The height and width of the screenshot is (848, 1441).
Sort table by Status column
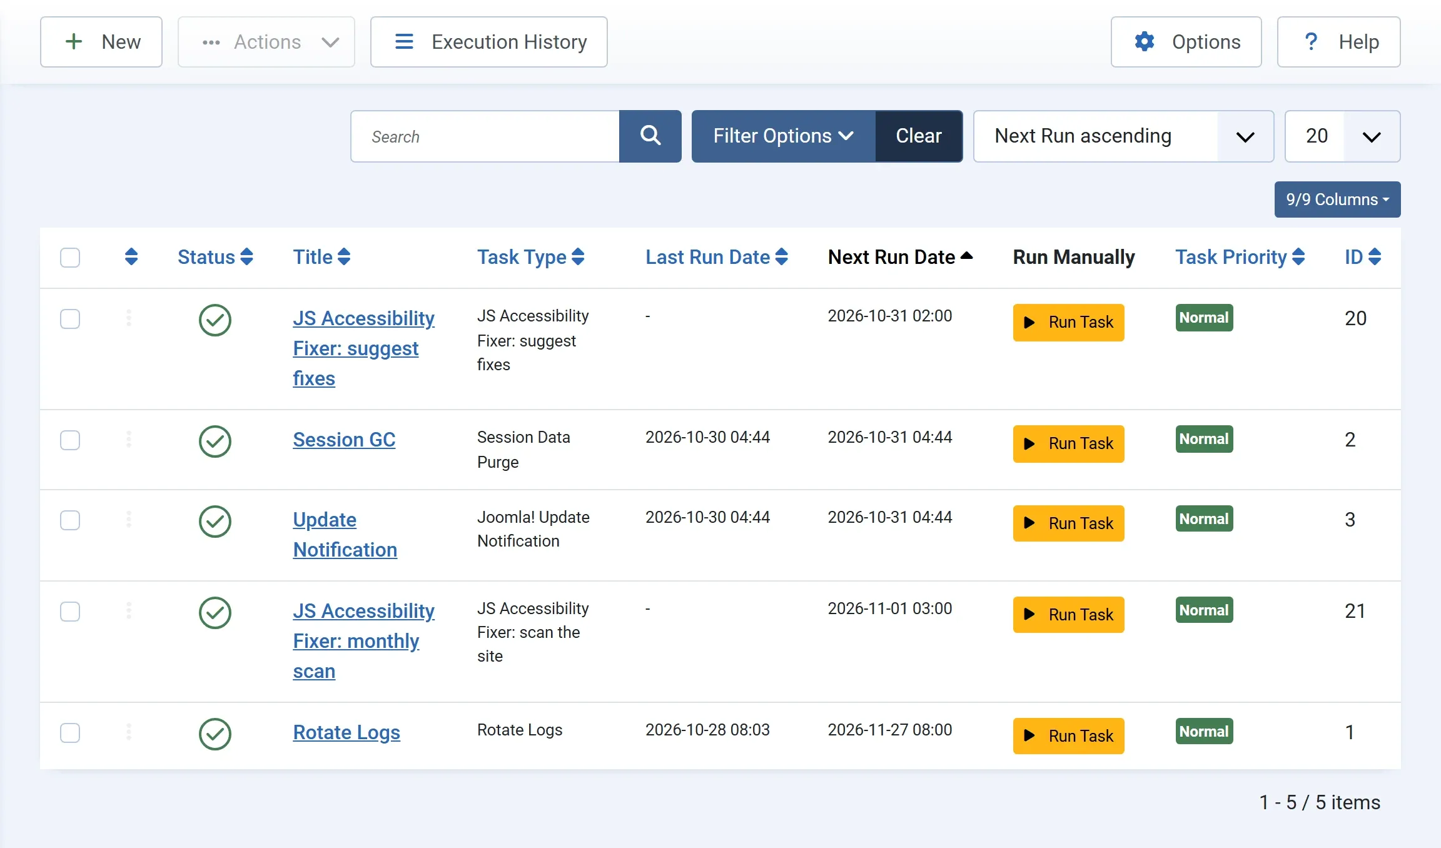pyautogui.click(x=215, y=257)
